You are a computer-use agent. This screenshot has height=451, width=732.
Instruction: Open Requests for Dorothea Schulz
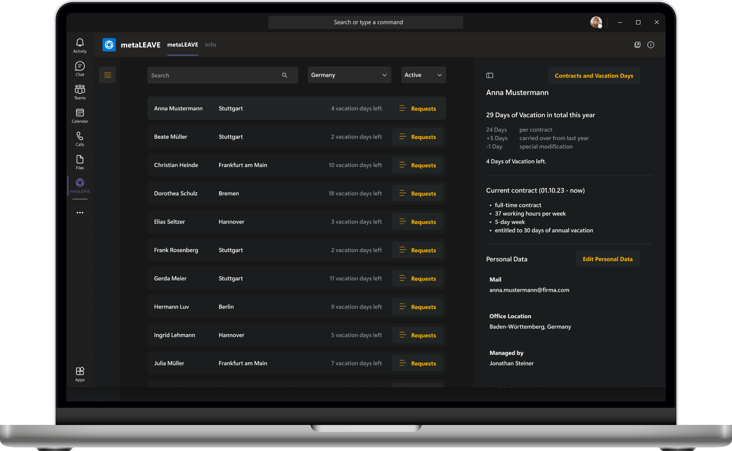tap(417, 194)
